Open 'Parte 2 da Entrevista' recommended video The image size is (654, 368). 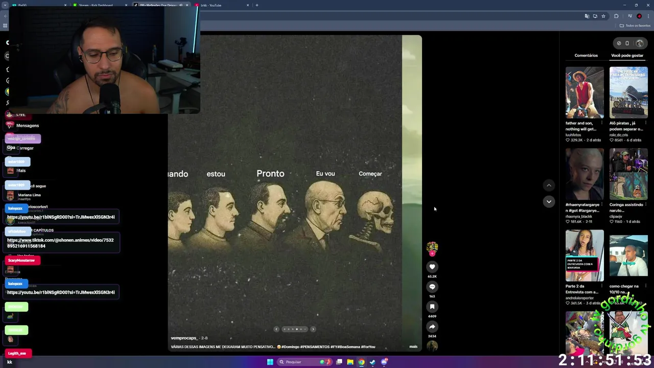coord(585,256)
